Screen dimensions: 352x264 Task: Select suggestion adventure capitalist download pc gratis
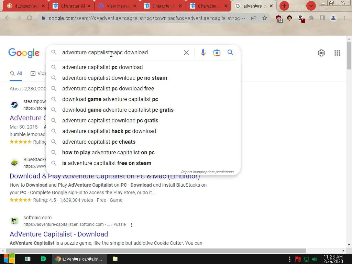click(143, 121)
